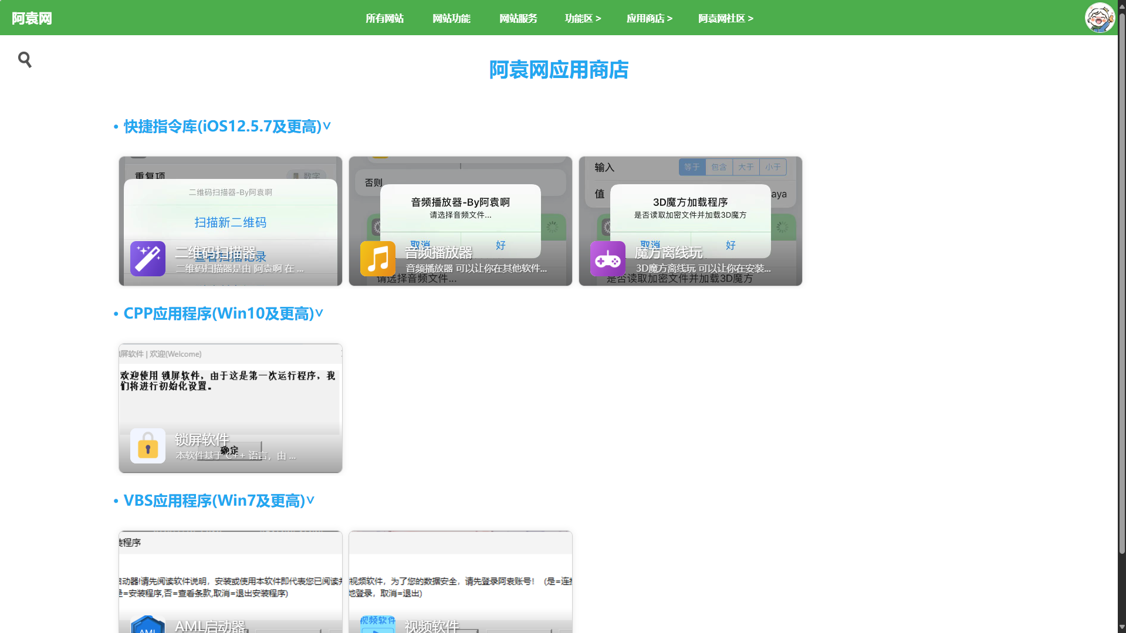The height and width of the screenshot is (633, 1126).
Task: Open the 二维码扫描器 app card
Action: click(231, 221)
